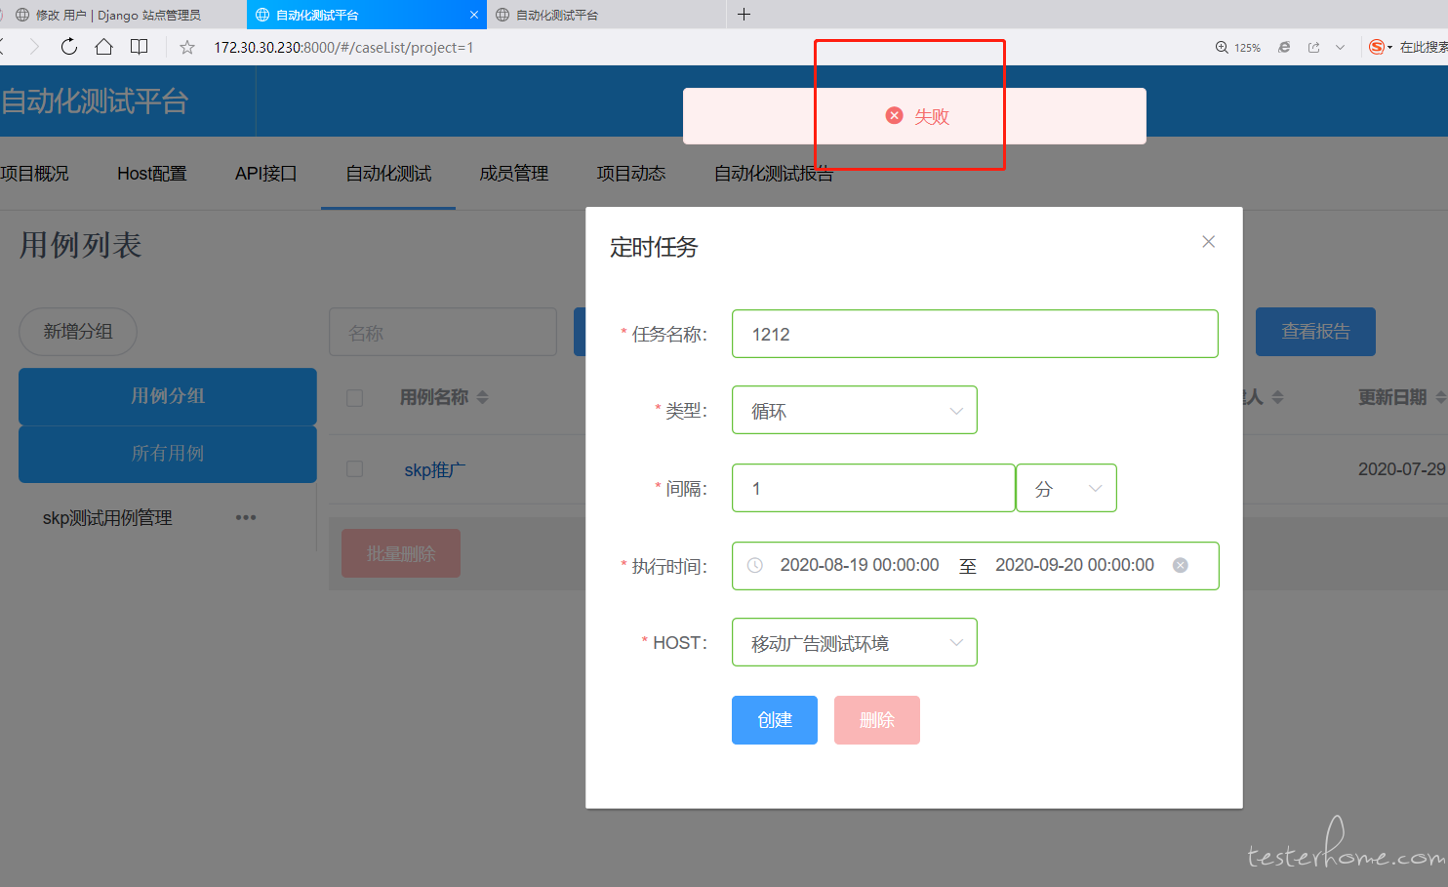
Task: Click the 自动化测试平台 header title
Action: tap(95, 101)
